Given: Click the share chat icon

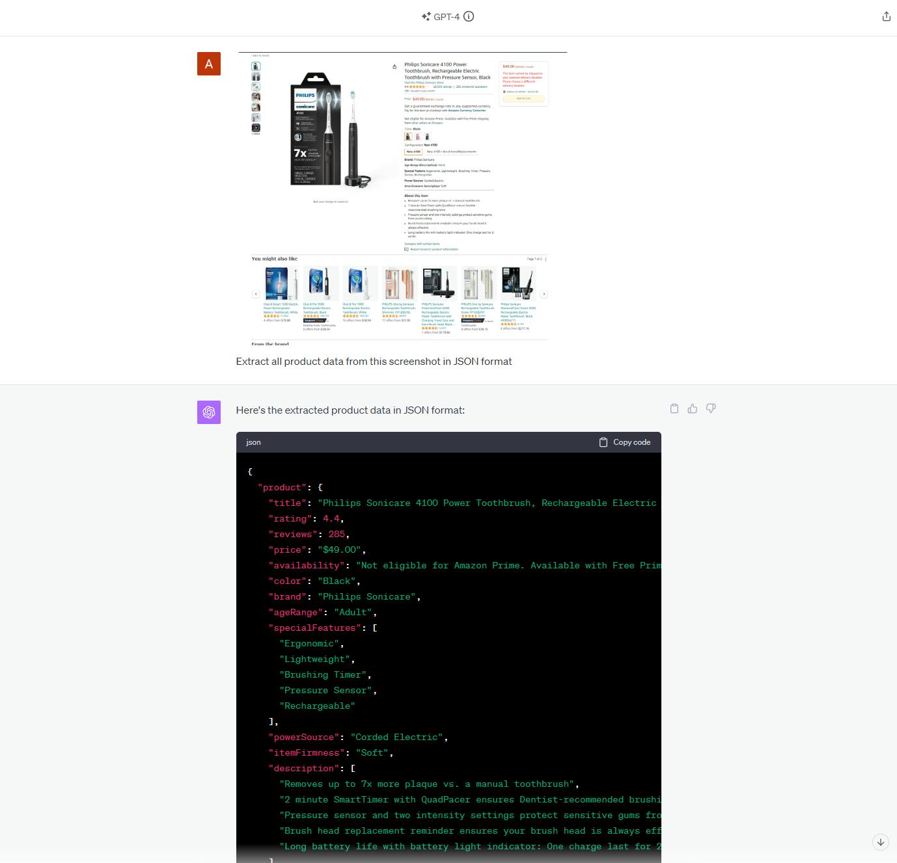Looking at the screenshot, I should (886, 17).
